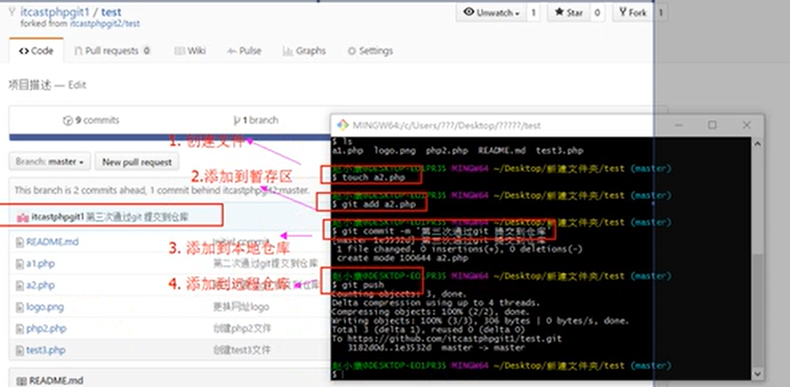Click terminal scrollbar down arrow
This screenshot has width=790, height=387.
(x=758, y=374)
